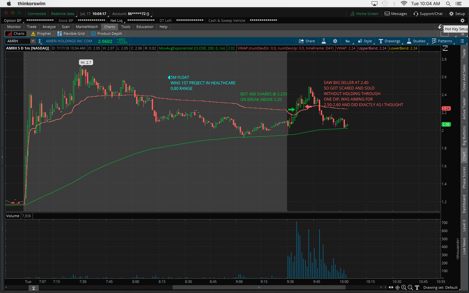The image size is (469, 293).
Task: Click the AMRH symbol input field
Action: (18, 41)
